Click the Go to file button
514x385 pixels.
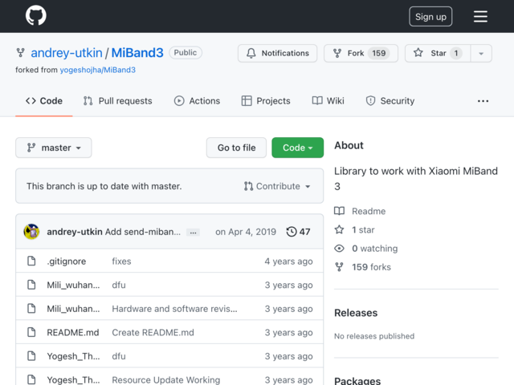(236, 148)
